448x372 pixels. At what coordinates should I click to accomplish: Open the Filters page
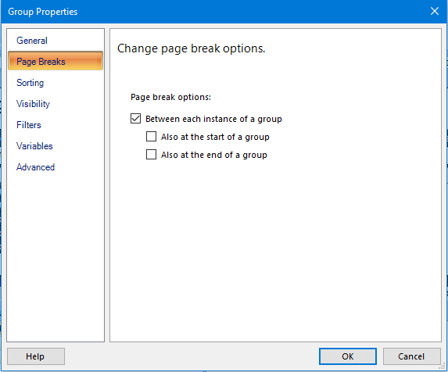[29, 125]
